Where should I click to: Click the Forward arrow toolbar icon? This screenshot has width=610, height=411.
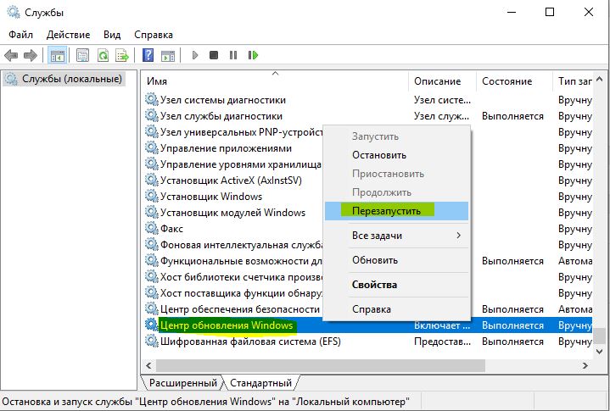click(x=31, y=56)
